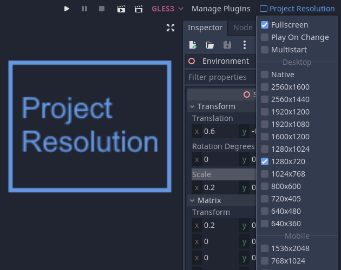The image size is (341, 270).
Task: Toggle distraction-free fullscreen mode icon
Action: [x=170, y=28]
